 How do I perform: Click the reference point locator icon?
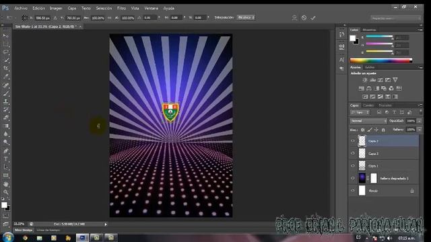pos(24,18)
